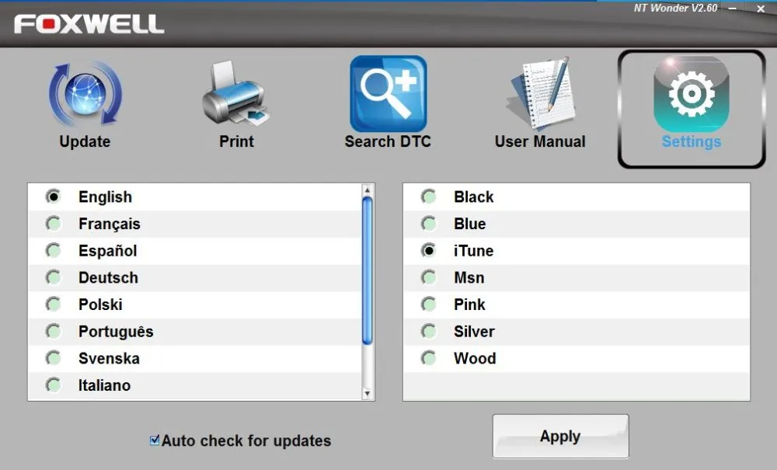Click the language list scrollbar thumb

click(368, 270)
